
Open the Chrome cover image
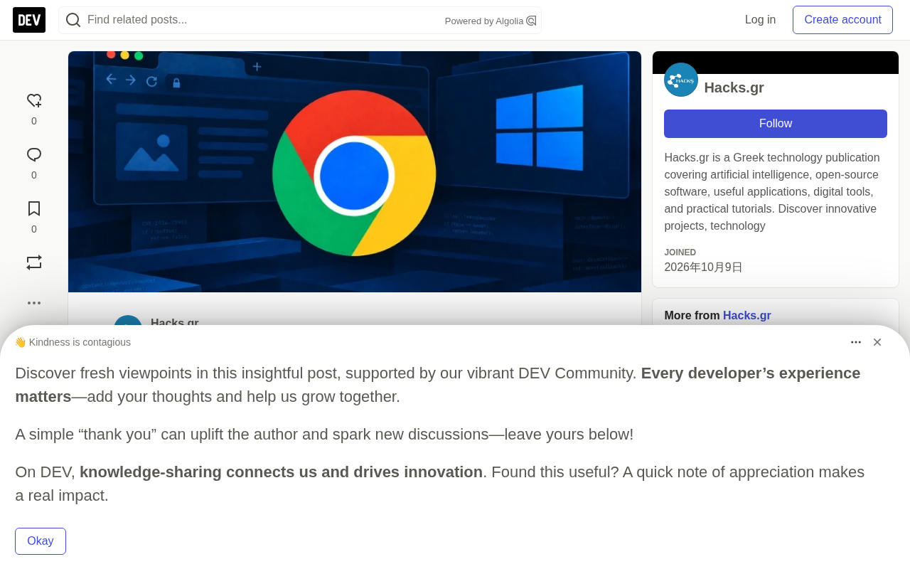coord(355,171)
